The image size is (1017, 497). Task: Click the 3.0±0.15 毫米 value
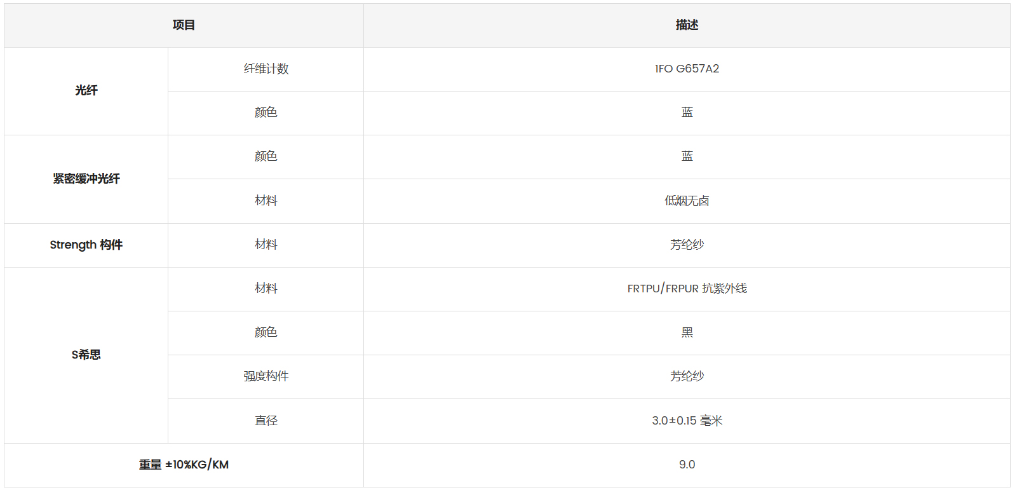(687, 421)
